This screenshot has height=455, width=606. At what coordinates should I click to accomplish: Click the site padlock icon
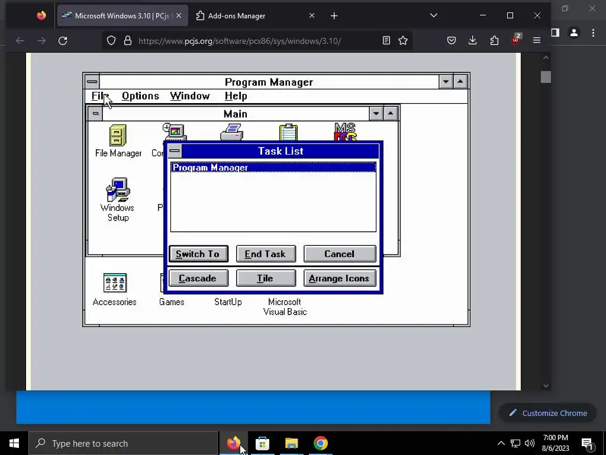click(128, 41)
